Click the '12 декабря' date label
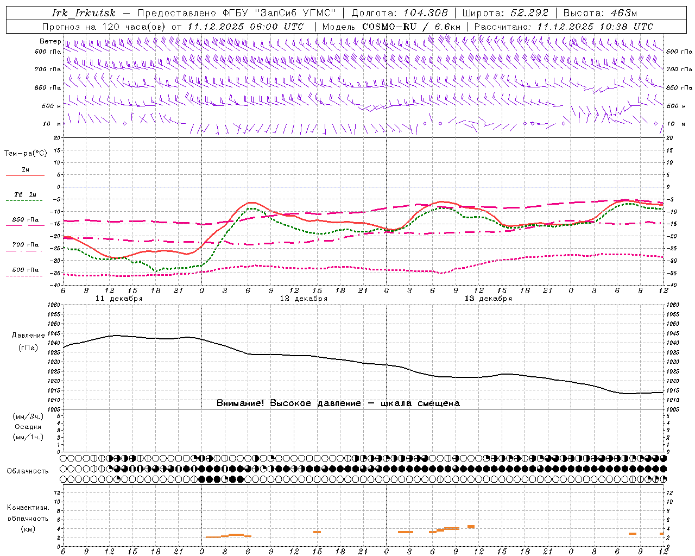Screen dimensions: 695x556 tap(304, 299)
